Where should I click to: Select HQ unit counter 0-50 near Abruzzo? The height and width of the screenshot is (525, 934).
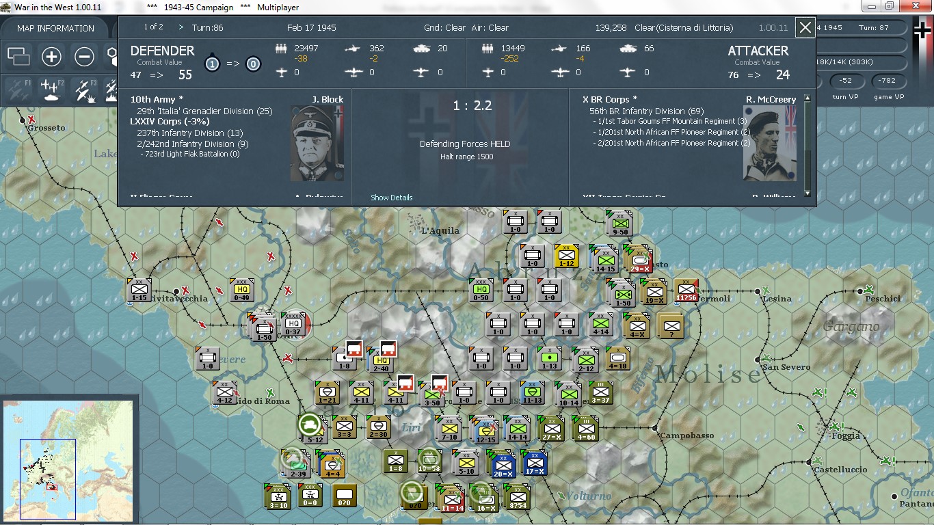(x=481, y=291)
